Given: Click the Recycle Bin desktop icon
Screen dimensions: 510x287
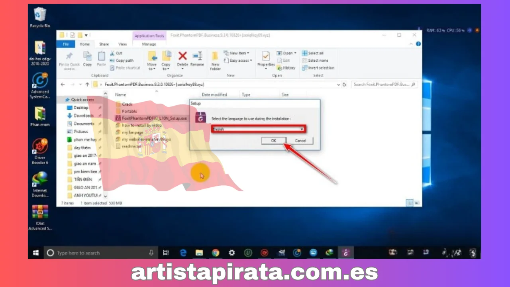Looking at the screenshot, I should pyautogui.click(x=40, y=18).
